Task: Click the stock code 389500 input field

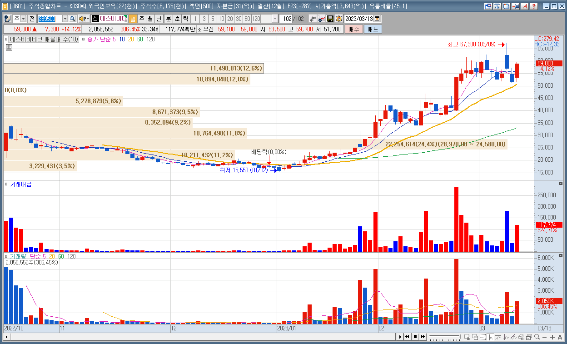Action: pyautogui.click(x=50, y=19)
